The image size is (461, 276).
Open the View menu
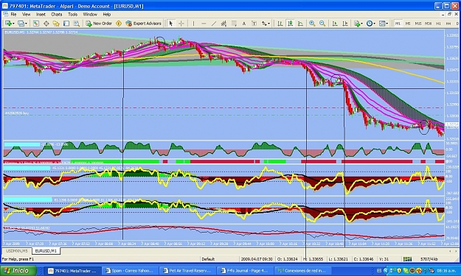26,15
